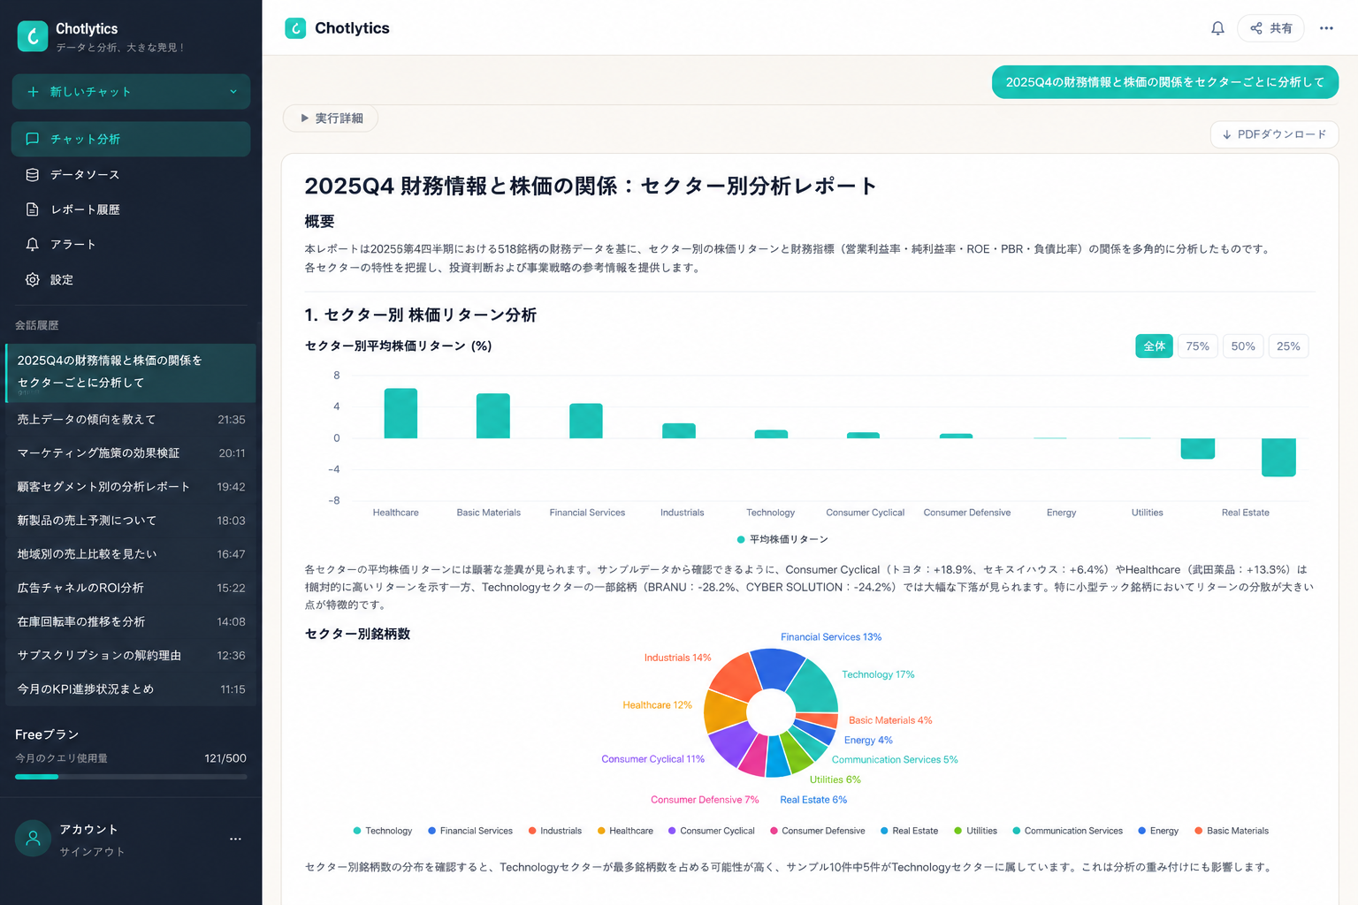Click the Real Estate negative bar
The image size is (1358, 905).
[x=1278, y=458]
